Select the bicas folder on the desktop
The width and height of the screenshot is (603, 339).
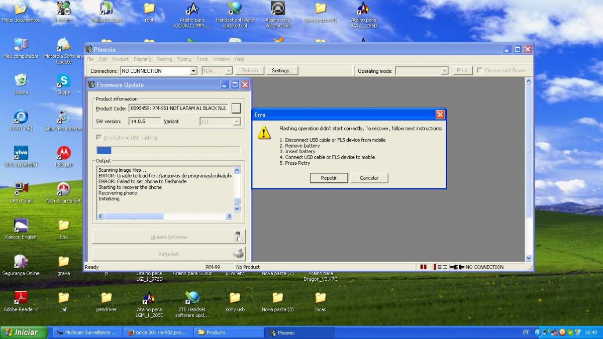(x=321, y=301)
